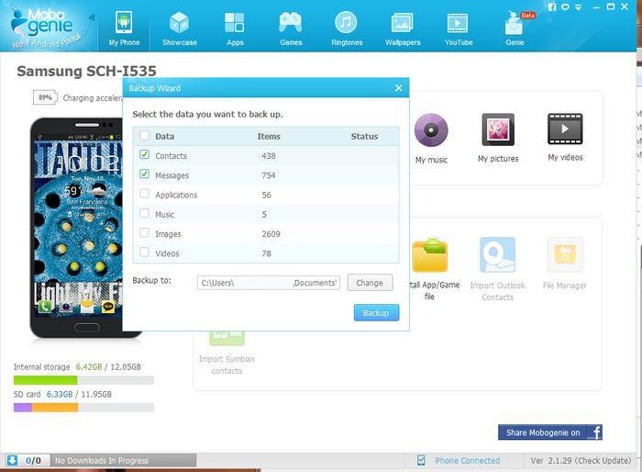Image resolution: width=642 pixels, height=472 pixels.
Task: Open My pictures
Action: [x=498, y=138]
